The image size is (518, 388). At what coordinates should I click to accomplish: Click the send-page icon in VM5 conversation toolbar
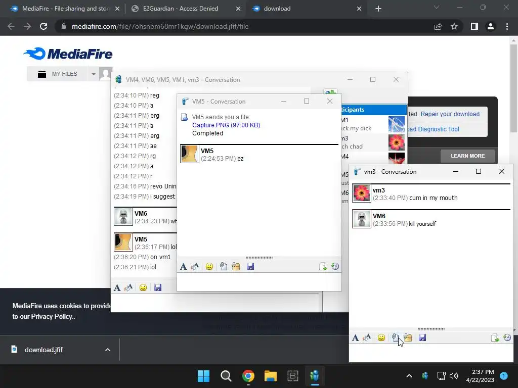(323, 267)
